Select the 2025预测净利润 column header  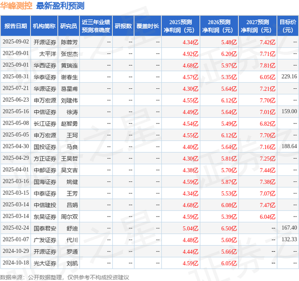coord(181,26)
